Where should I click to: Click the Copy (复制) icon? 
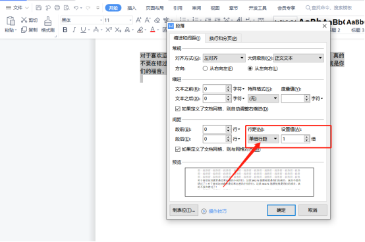24,30
